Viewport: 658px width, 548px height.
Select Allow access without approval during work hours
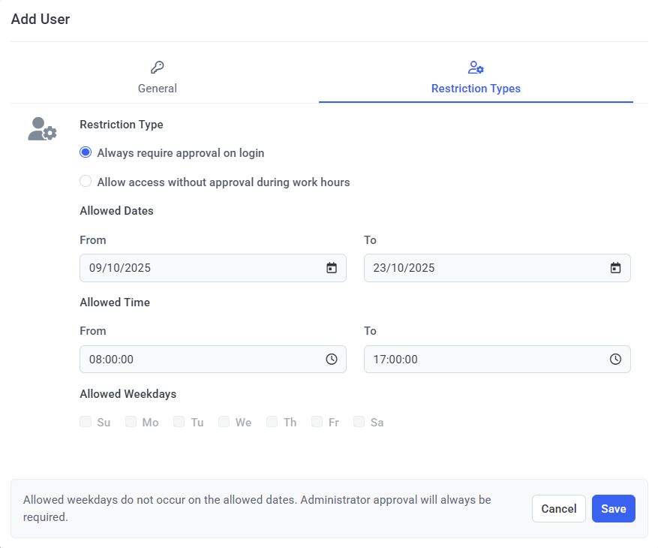point(86,182)
